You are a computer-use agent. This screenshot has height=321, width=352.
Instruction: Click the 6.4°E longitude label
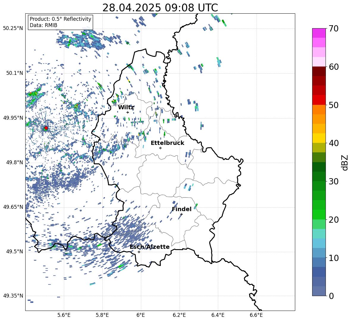218,315
